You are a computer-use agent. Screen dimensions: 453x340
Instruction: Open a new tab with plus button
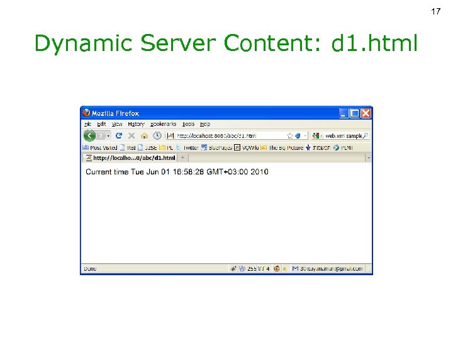point(182,158)
